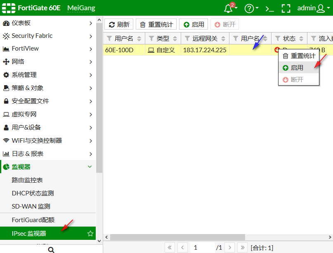Screen dimensions: 333x253
Task: Click the 网络 cross-arrows icon
Action: tap(6, 62)
